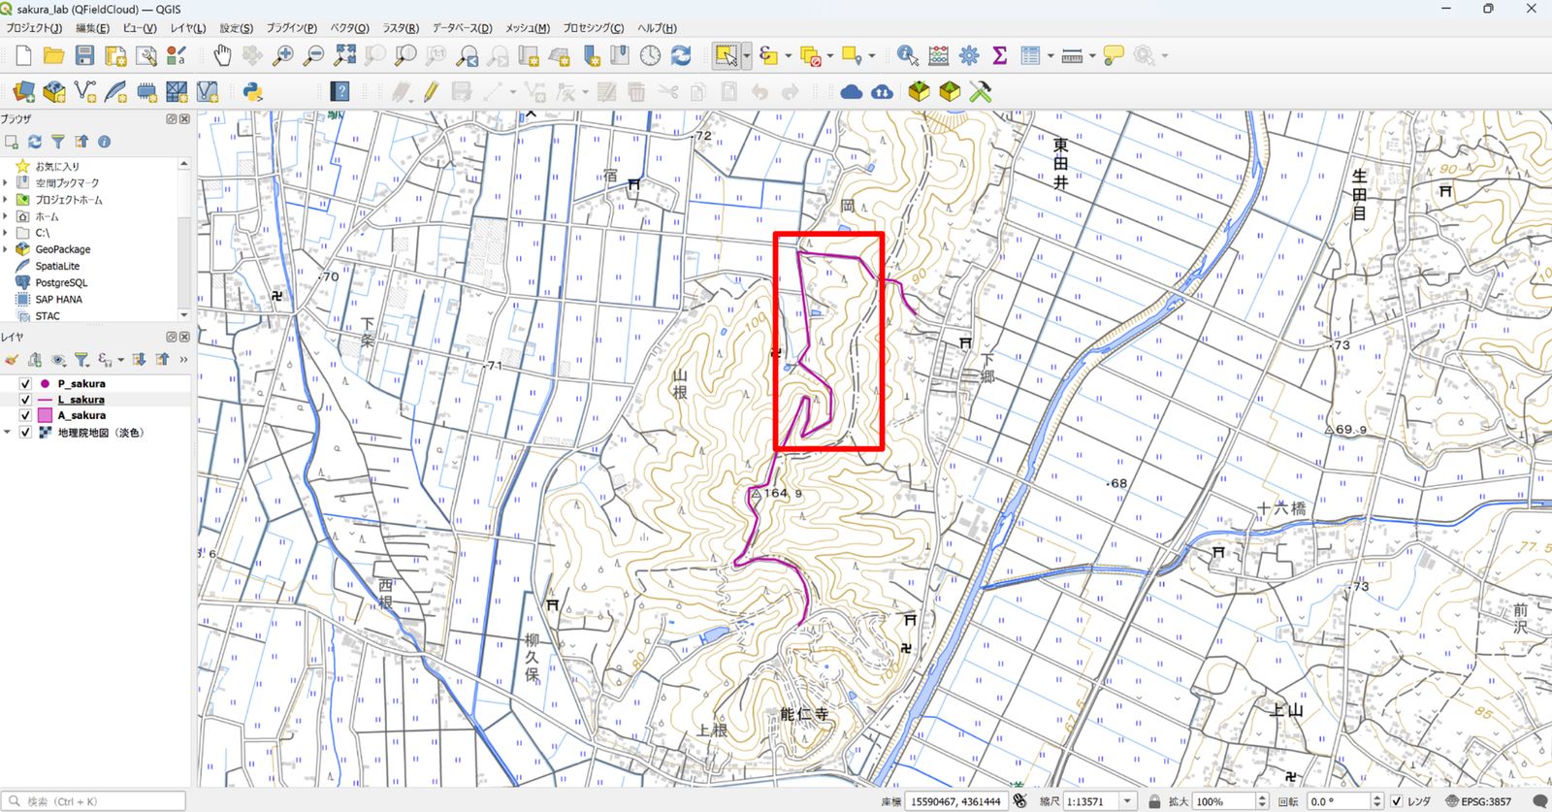Open the Processing Toolbox gear icon
This screenshot has width=1552, height=812.
click(969, 55)
